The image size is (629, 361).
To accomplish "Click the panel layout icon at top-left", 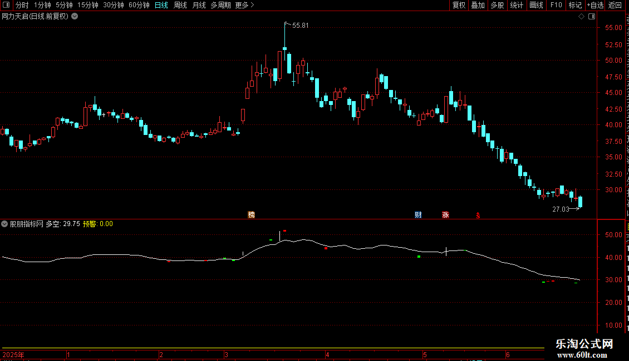I will [6, 5].
